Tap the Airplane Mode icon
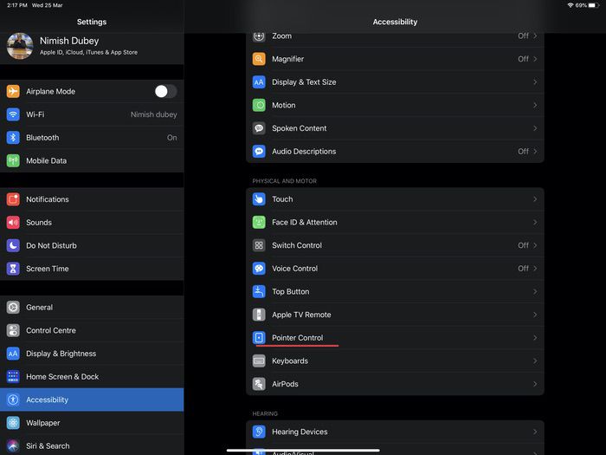606x455 pixels. pos(13,92)
